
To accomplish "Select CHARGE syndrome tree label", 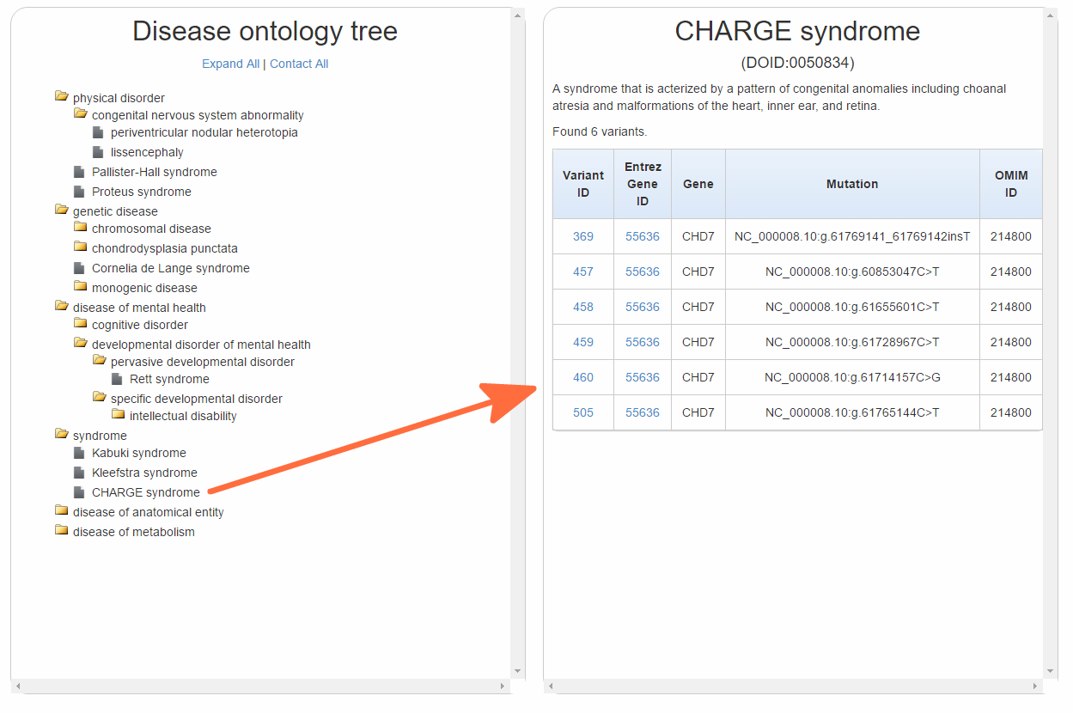I will 146,492.
